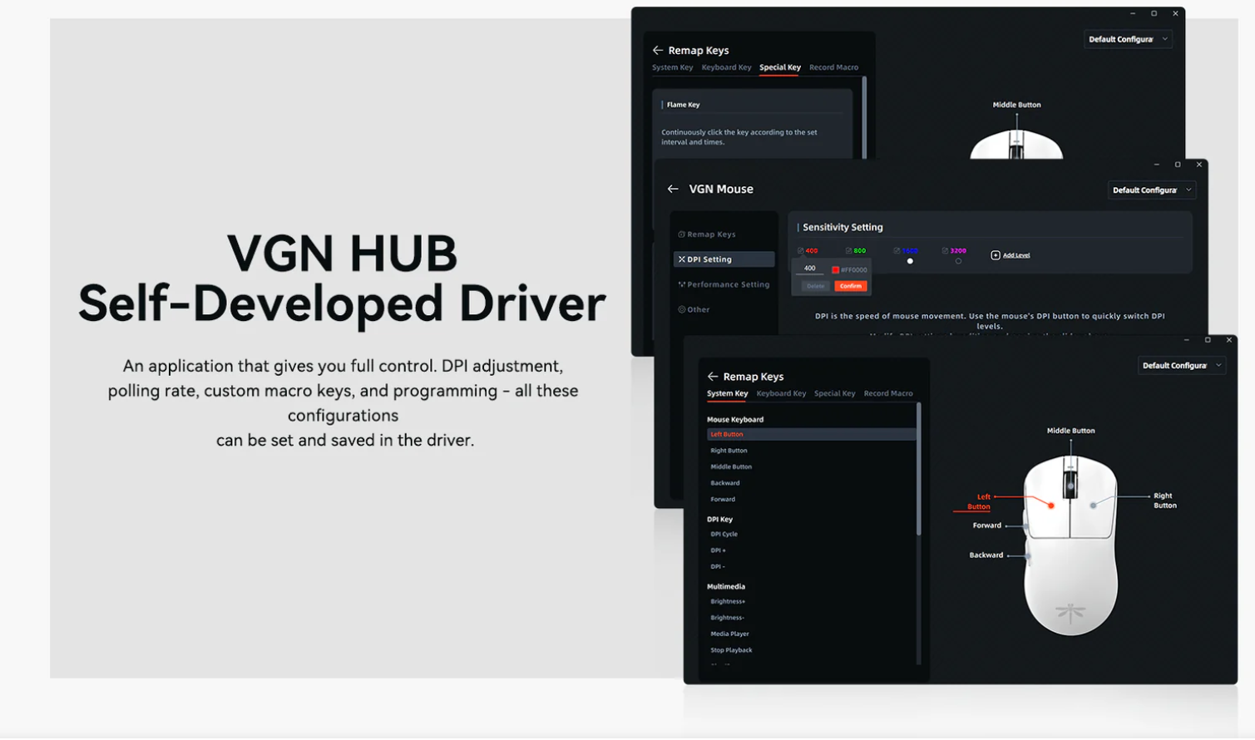Switch to Record Macro tab in front window

(888, 393)
